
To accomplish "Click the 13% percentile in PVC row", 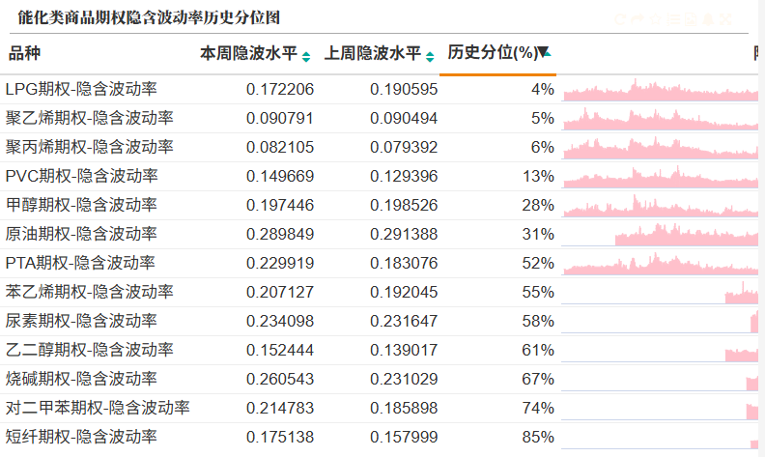I will (538, 176).
